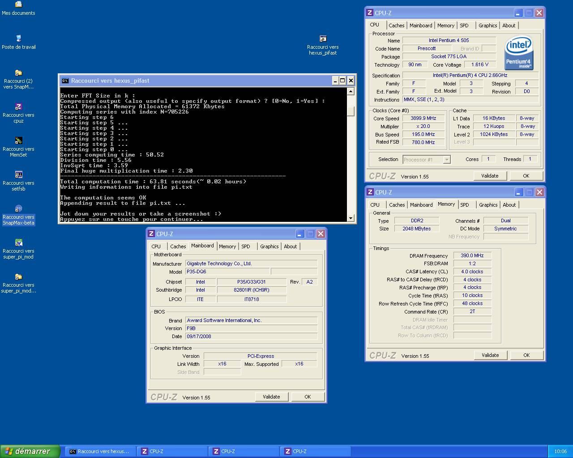Open SPD tab in Memory window

[465, 205]
